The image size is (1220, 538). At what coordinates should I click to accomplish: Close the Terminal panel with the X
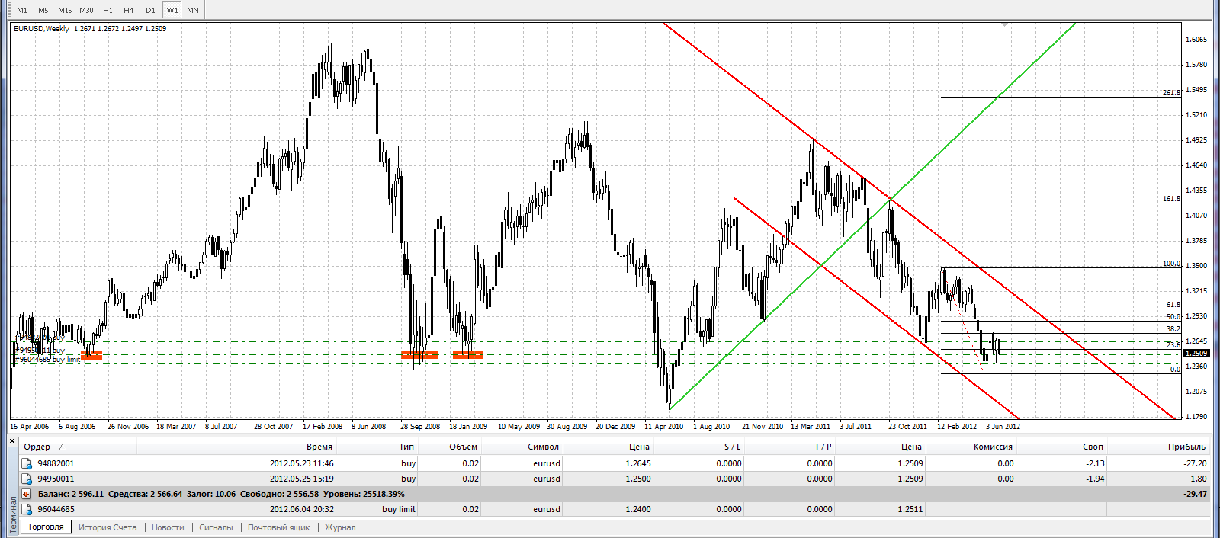click(x=12, y=440)
